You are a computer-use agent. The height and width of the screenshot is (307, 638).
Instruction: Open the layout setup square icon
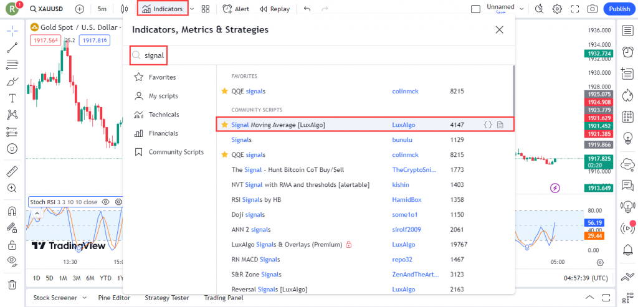pyautogui.click(x=475, y=9)
